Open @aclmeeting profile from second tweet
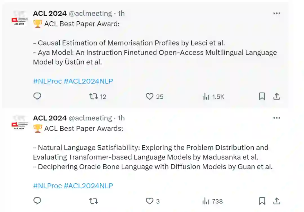The width and height of the screenshot is (304, 212). 90,118
